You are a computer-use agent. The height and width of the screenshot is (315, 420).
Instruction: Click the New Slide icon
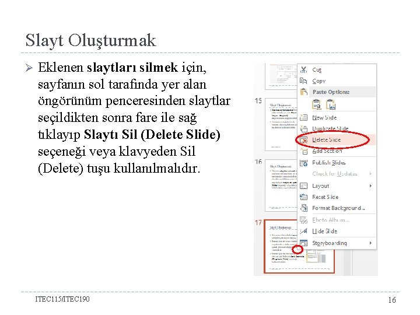tap(303, 117)
